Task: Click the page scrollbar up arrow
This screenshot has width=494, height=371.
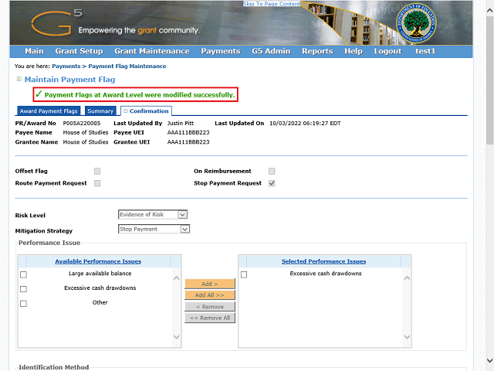Action: coord(489,10)
